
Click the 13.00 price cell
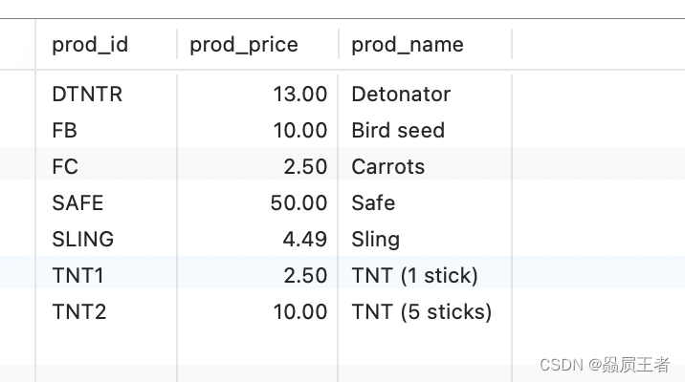[299, 95]
